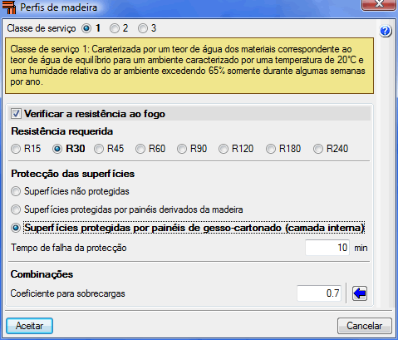Click the Tempo de falha da protecção field
The height and width of the screenshot is (340, 398).
pyautogui.click(x=327, y=248)
